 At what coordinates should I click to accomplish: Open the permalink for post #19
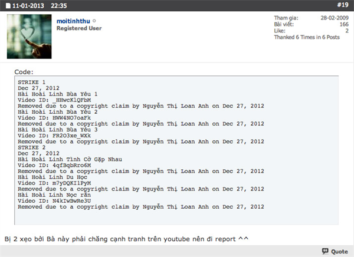(x=342, y=5)
